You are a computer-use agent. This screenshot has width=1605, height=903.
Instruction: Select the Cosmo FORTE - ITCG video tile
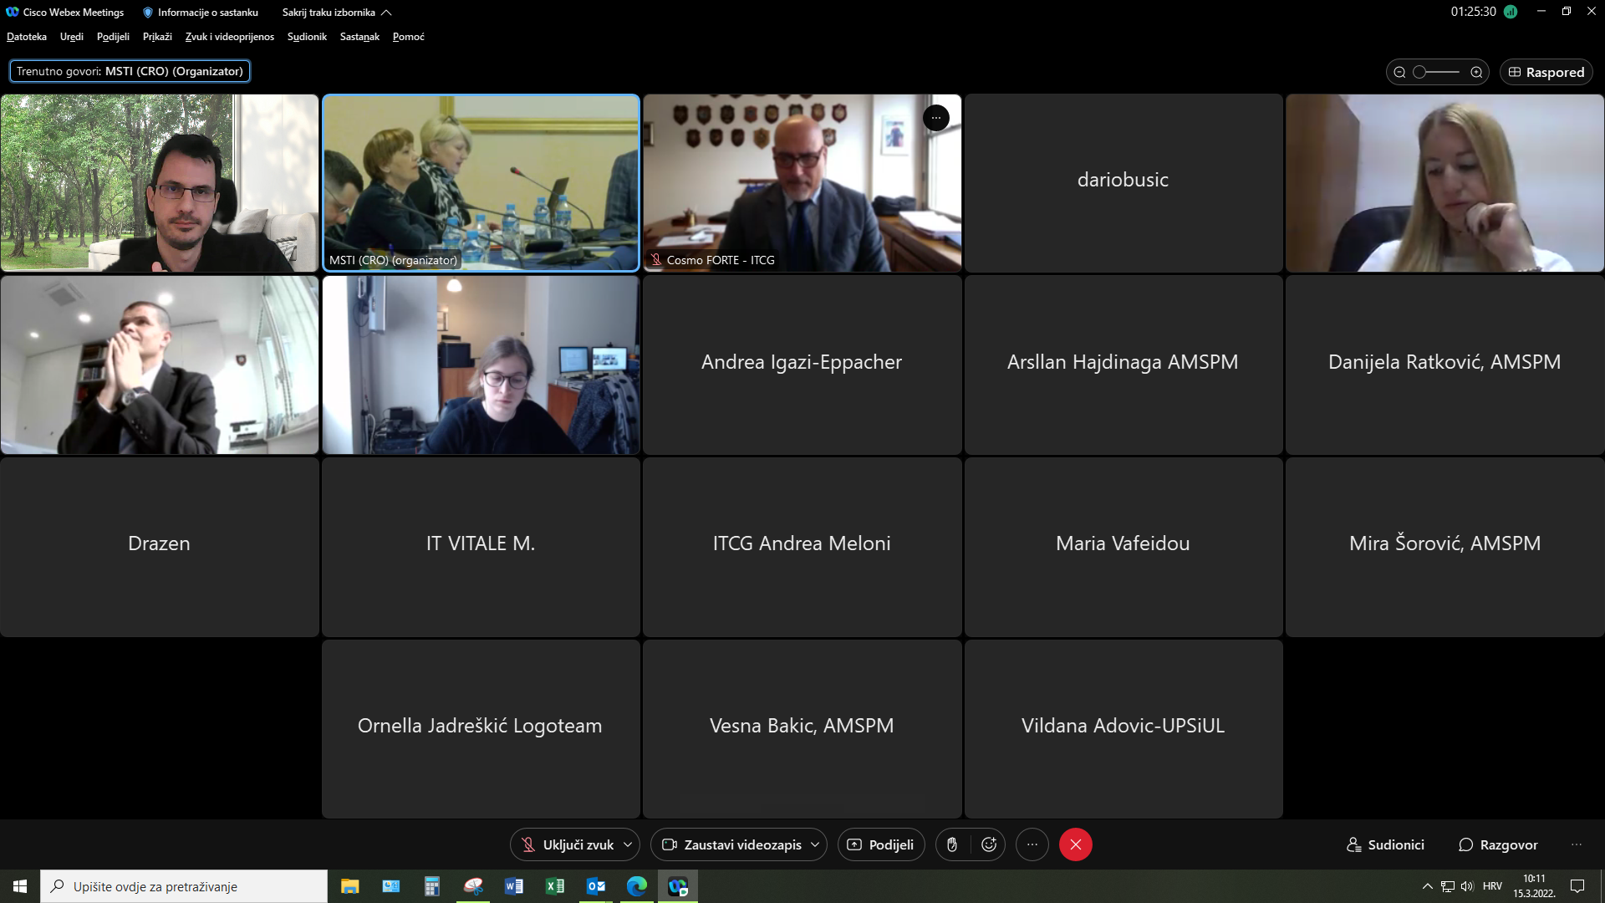coord(802,183)
